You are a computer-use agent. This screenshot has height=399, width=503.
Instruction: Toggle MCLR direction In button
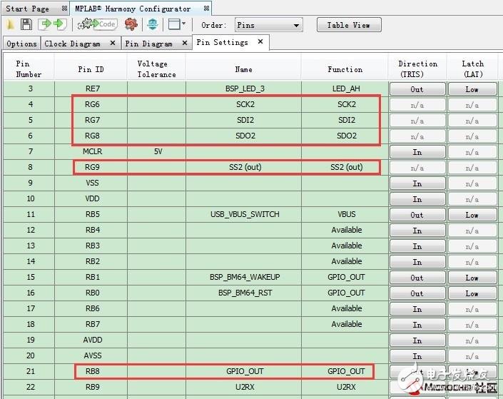(417, 152)
